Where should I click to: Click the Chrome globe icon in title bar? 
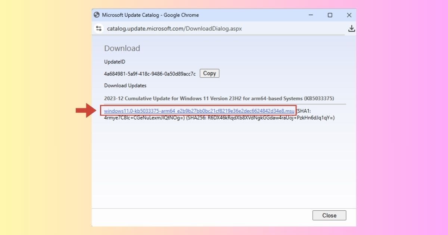click(x=97, y=15)
